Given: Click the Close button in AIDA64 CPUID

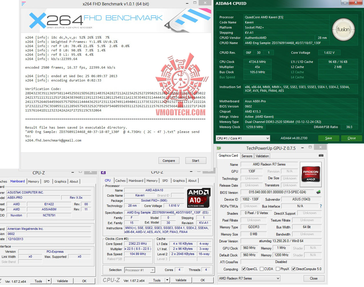Looking at the screenshot, I should (x=352, y=138).
